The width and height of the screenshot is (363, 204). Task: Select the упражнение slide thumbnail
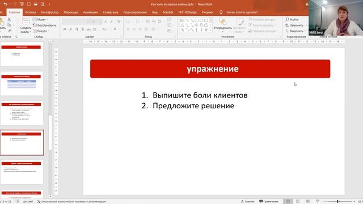coord(22,142)
